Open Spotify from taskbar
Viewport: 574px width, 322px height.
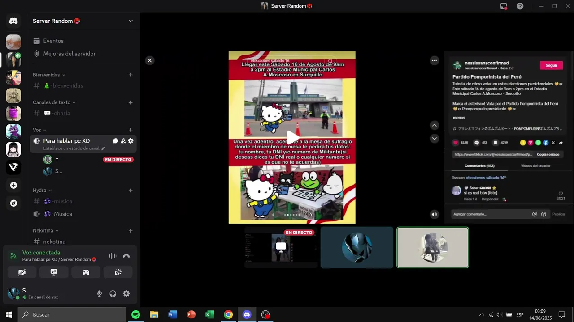[135, 314]
